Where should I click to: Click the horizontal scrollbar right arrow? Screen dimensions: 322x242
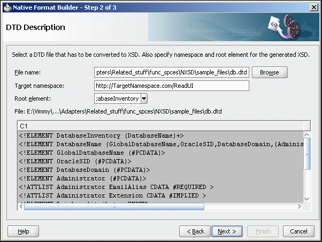tap(300, 207)
